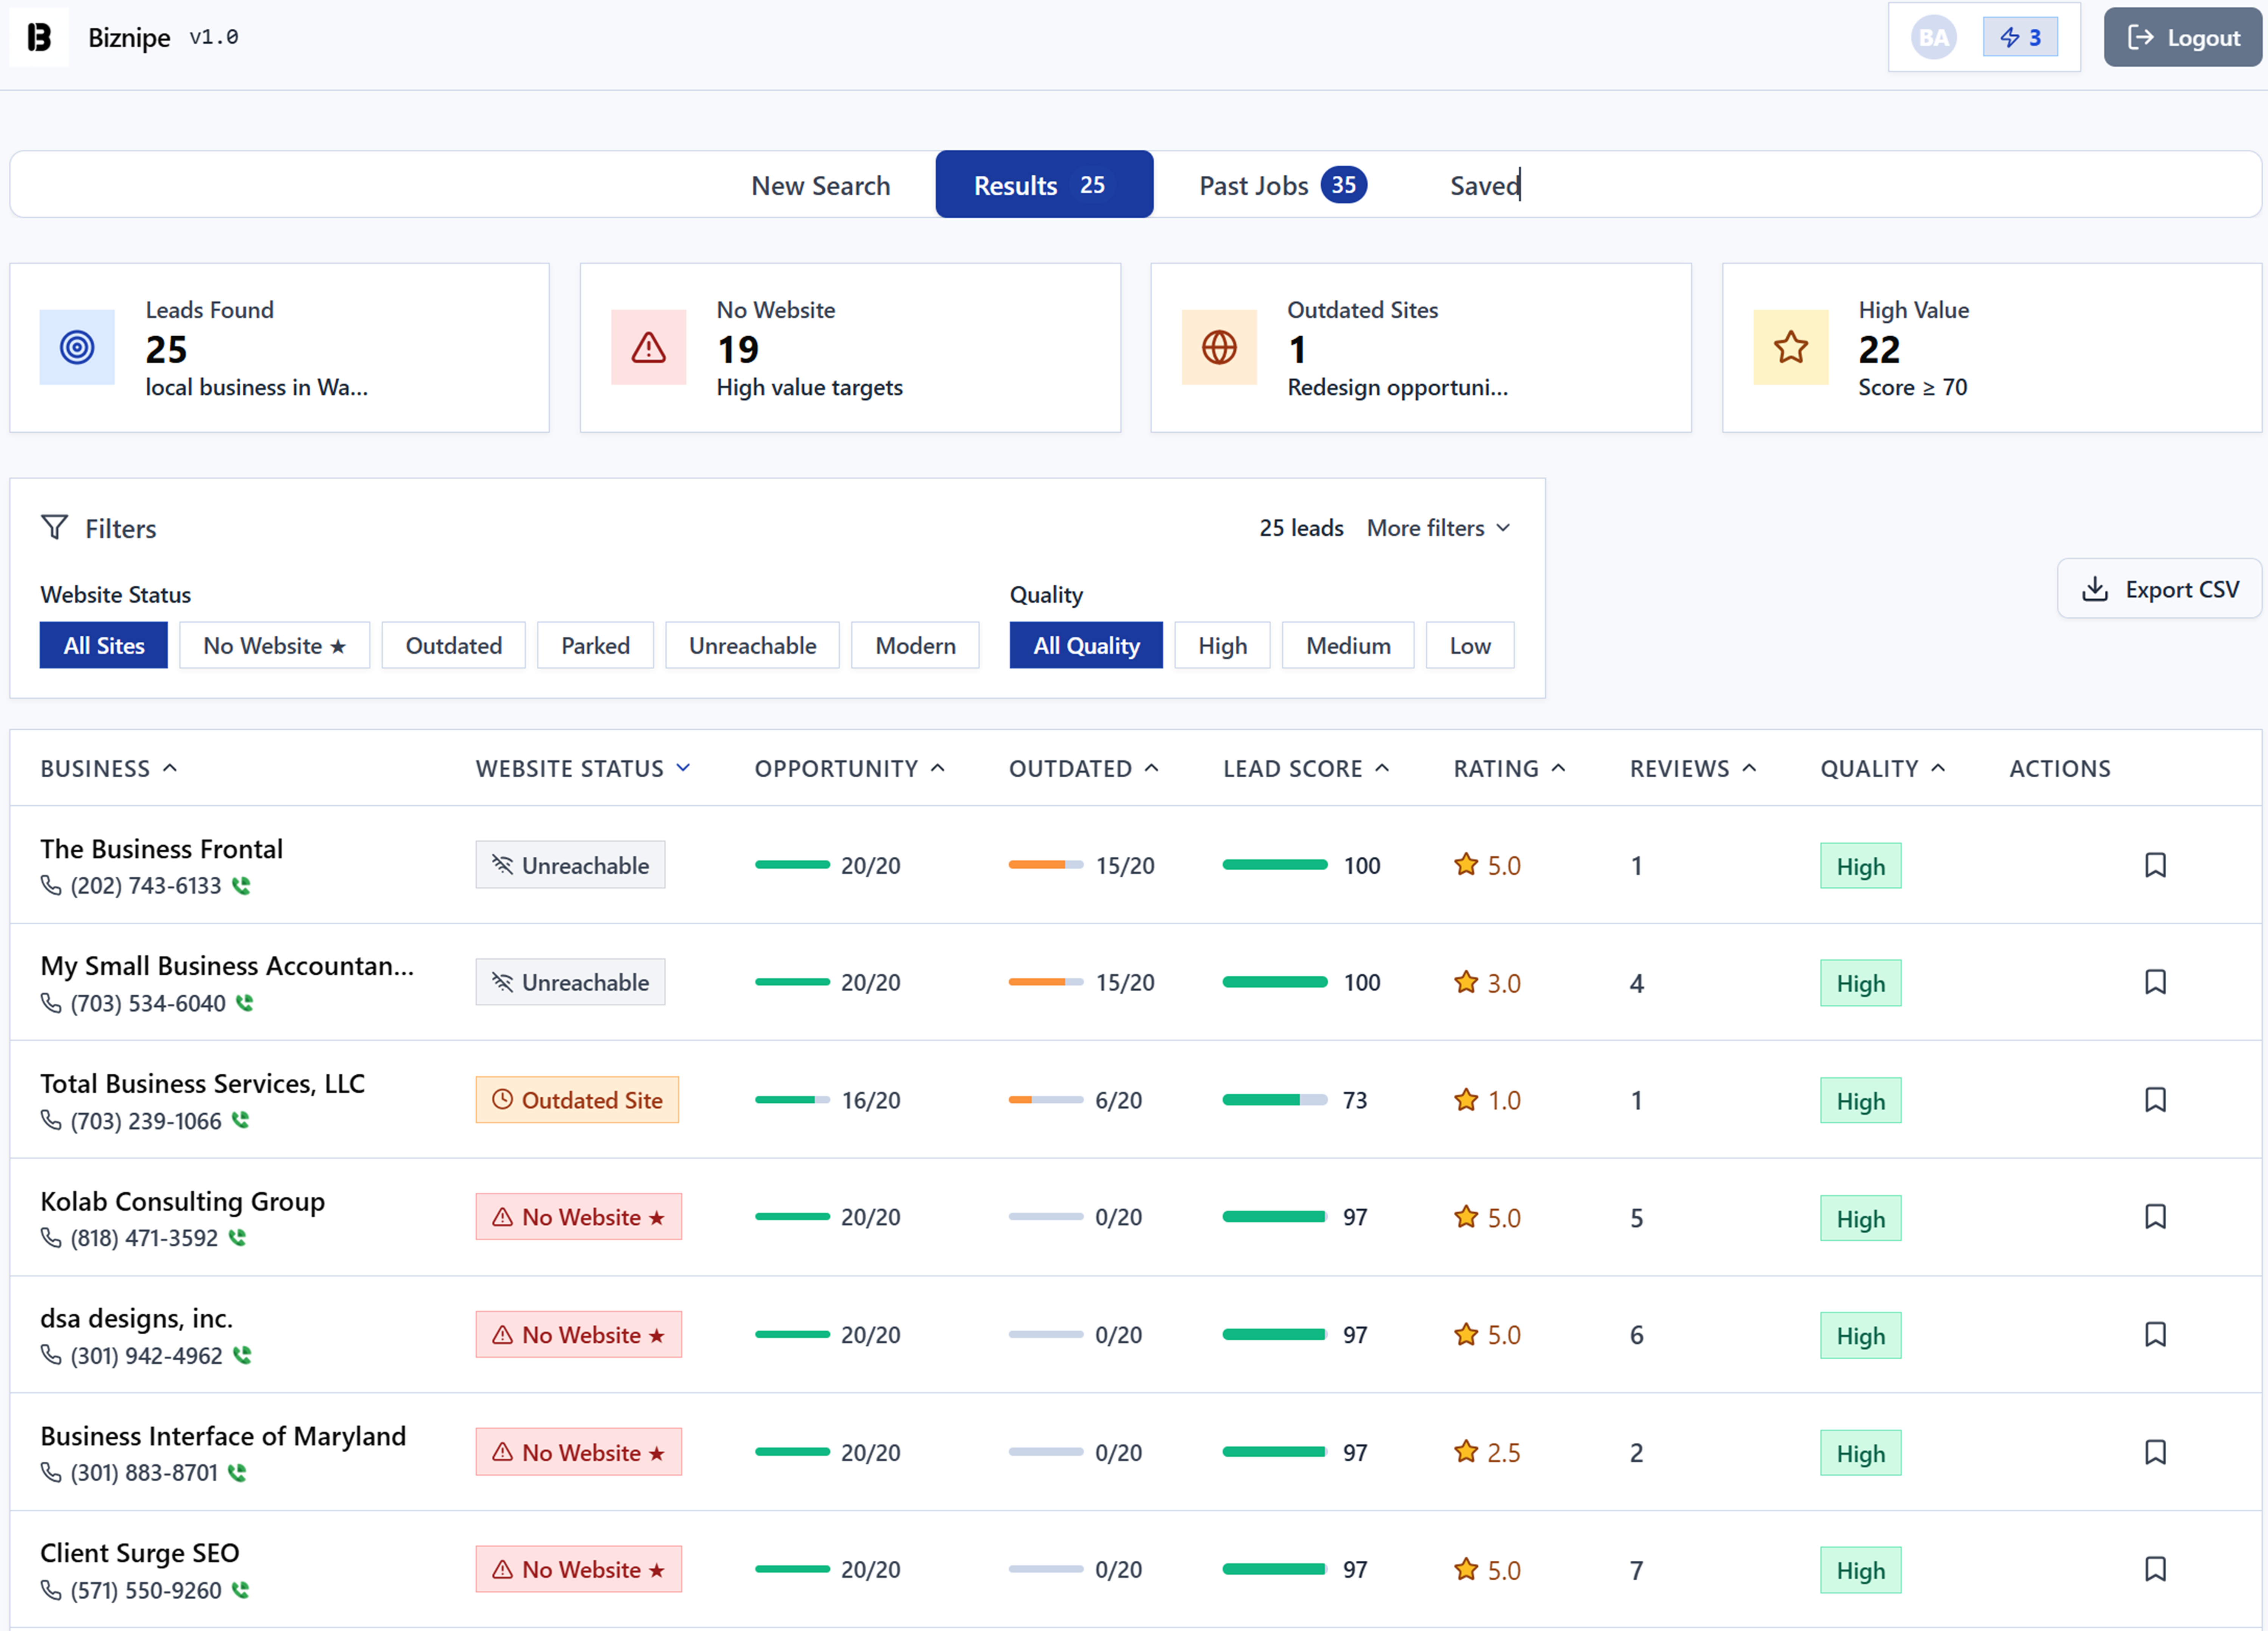2268x1631 pixels.
Task: Click the rating star for Total Business Services
Action: pyautogui.click(x=1466, y=1100)
